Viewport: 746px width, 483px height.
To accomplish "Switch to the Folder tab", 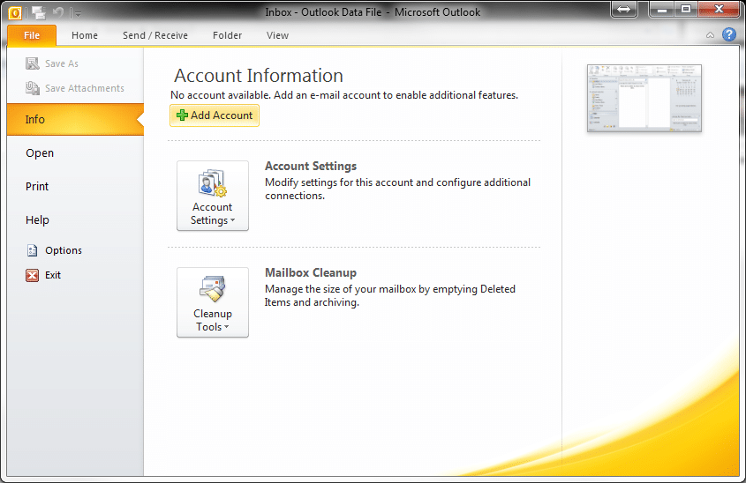I will 228,35.
